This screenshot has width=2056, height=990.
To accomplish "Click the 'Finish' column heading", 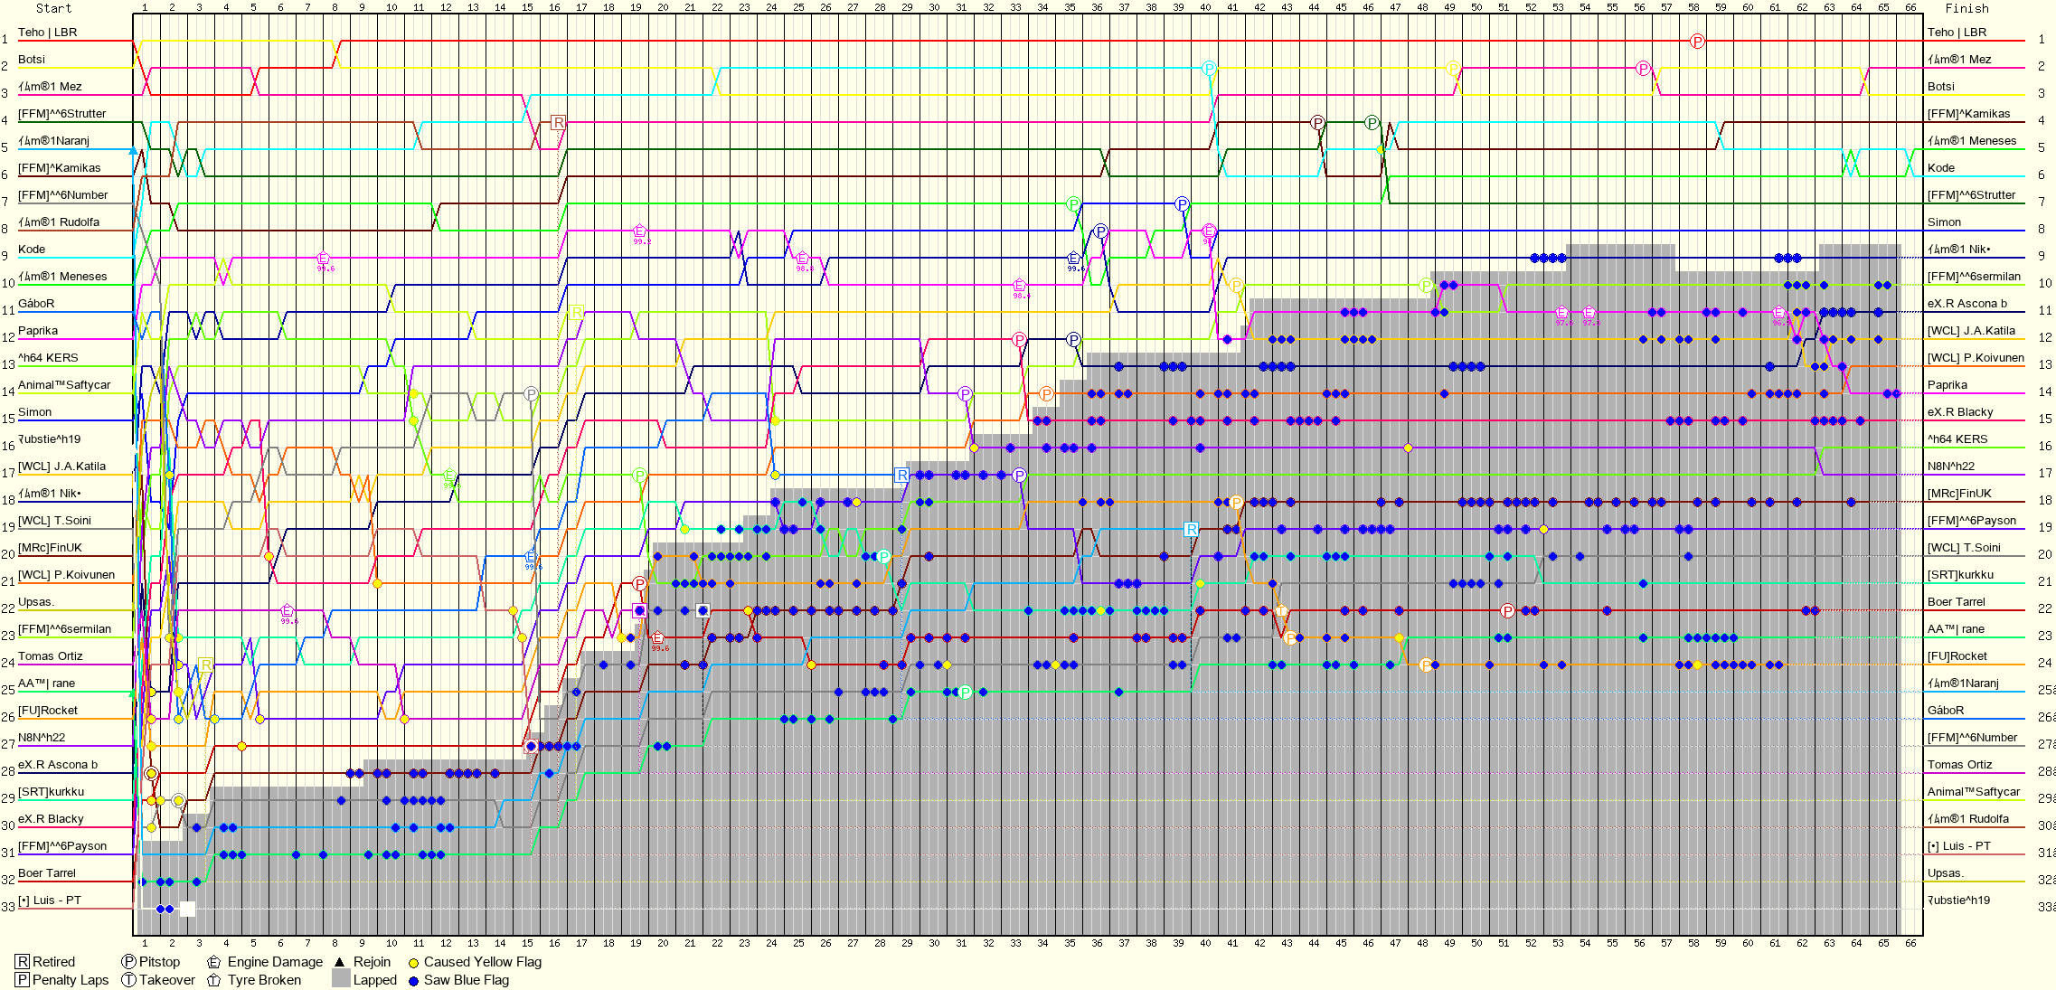I will (x=1967, y=8).
